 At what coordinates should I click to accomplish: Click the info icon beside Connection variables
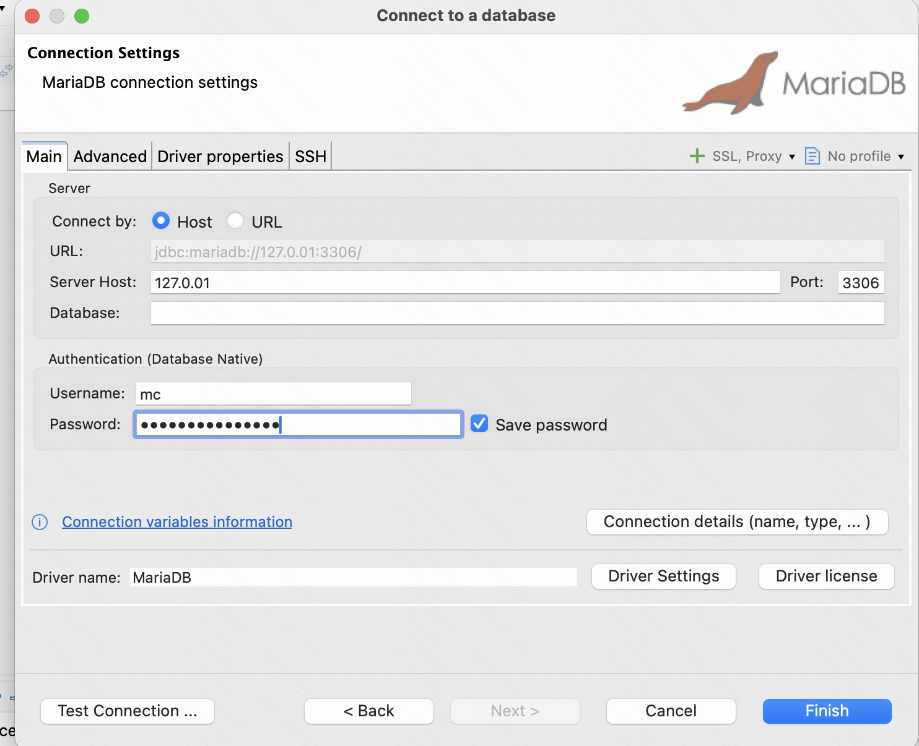[40, 522]
